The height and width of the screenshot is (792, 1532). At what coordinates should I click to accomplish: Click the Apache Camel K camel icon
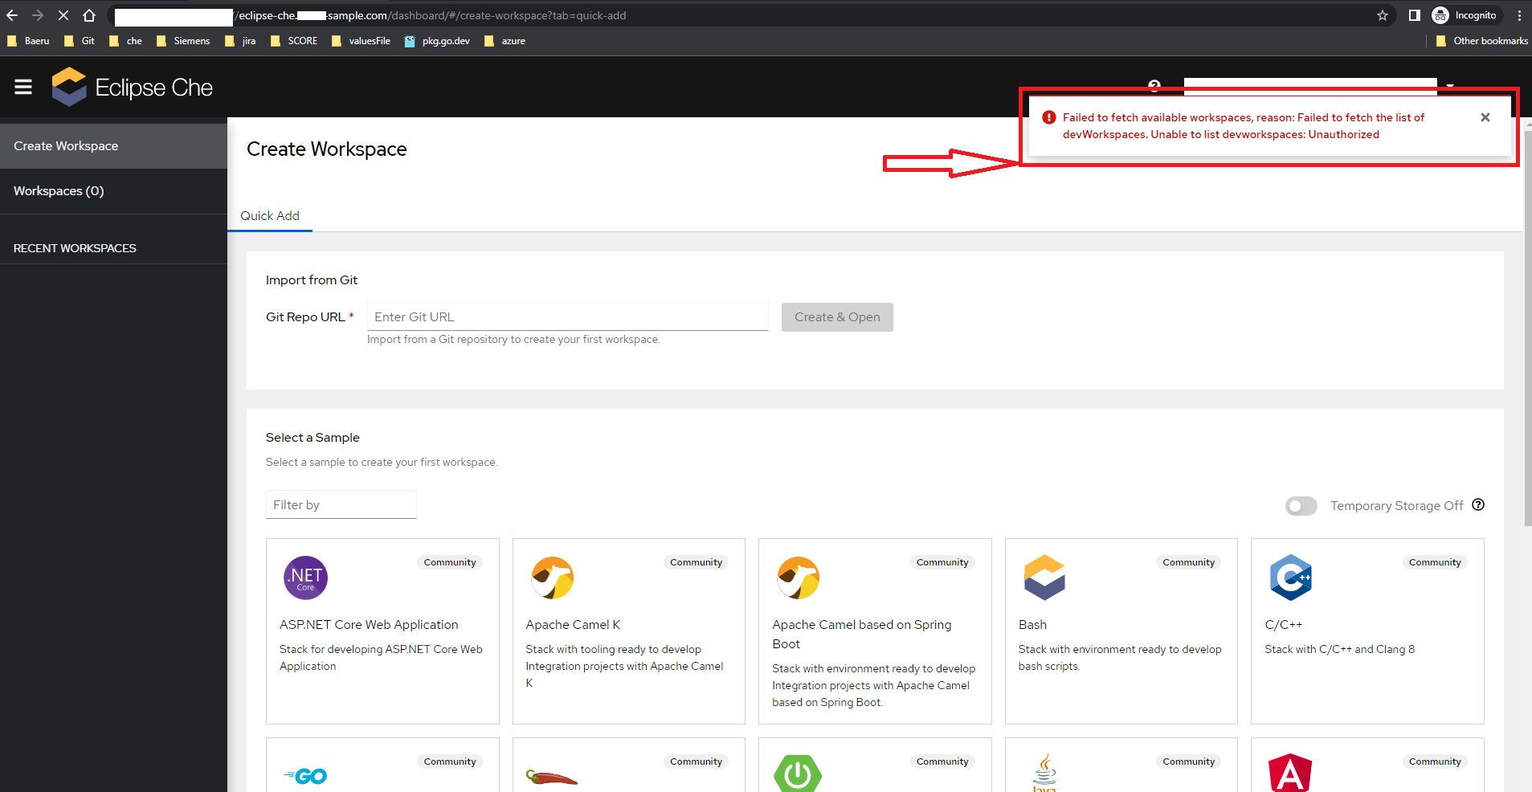[x=552, y=578]
